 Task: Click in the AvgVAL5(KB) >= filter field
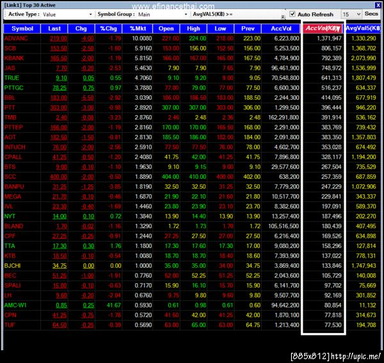pos(258,14)
